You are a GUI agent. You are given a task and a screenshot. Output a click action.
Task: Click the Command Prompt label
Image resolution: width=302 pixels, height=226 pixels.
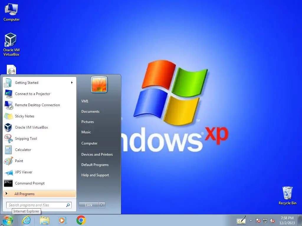(30, 183)
